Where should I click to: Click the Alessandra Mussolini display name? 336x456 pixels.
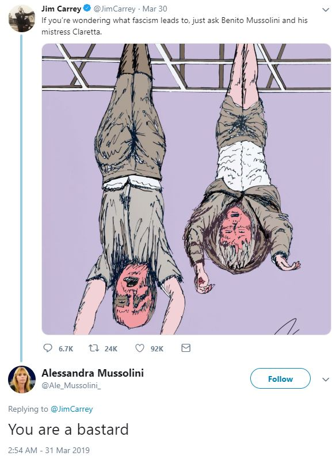click(93, 373)
